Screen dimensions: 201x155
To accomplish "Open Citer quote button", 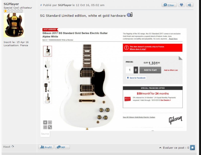I will (169, 5).
